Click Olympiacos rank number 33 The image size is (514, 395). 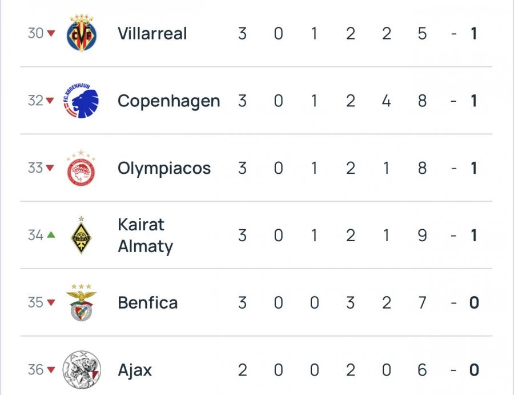35,169
